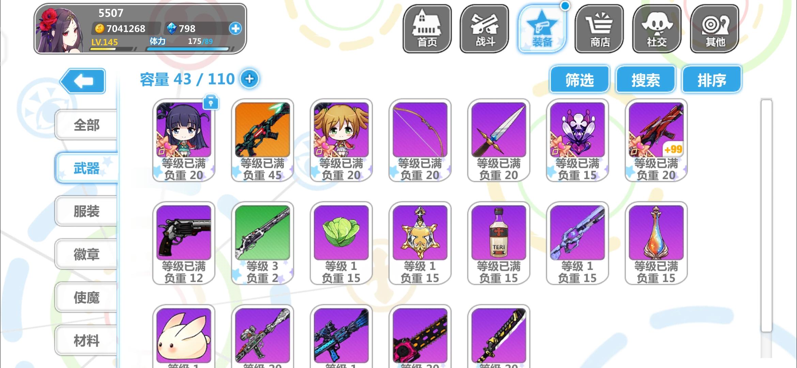Open the 首页 home icon
This screenshot has height=368, width=797.
pyautogui.click(x=427, y=29)
